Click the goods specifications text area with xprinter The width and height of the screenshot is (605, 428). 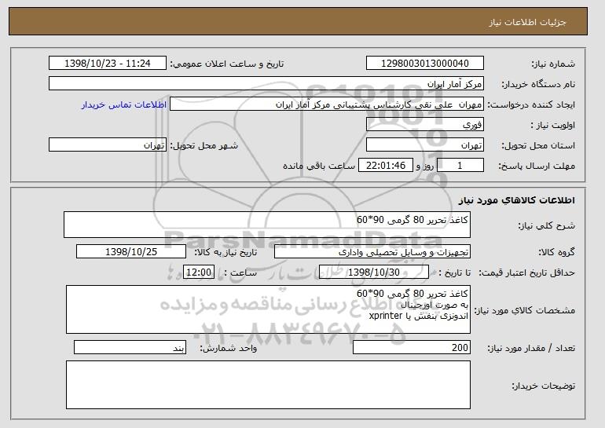tap(268, 309)
